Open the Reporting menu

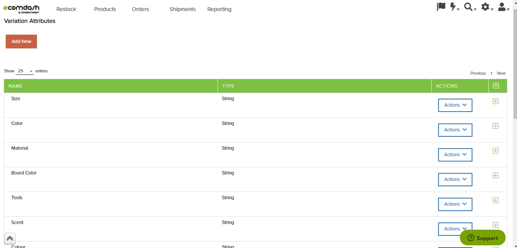pyautogui.click(x=219, y=9)
